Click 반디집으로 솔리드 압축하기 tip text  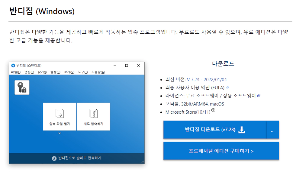pyautogui.click(x=80, y=158)
